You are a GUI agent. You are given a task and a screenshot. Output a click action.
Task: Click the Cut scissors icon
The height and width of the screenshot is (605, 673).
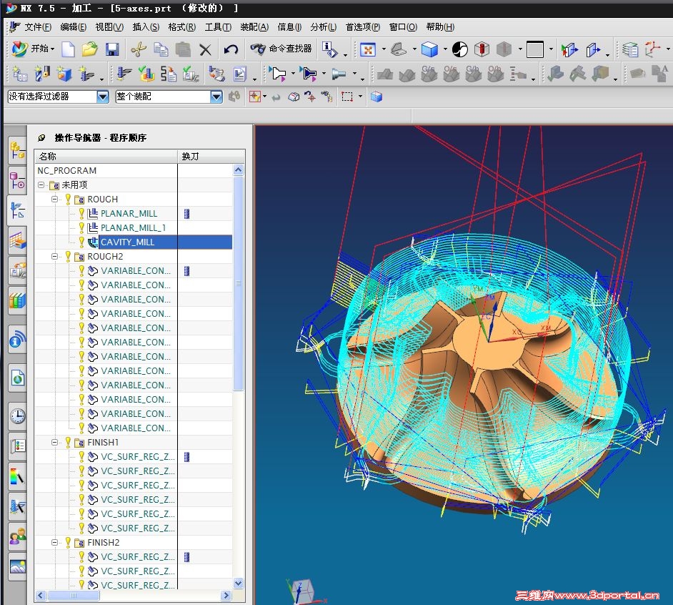[138, 49]
